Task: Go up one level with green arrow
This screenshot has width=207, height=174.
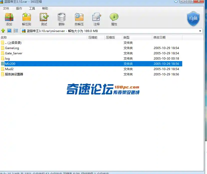Action: 3,31
